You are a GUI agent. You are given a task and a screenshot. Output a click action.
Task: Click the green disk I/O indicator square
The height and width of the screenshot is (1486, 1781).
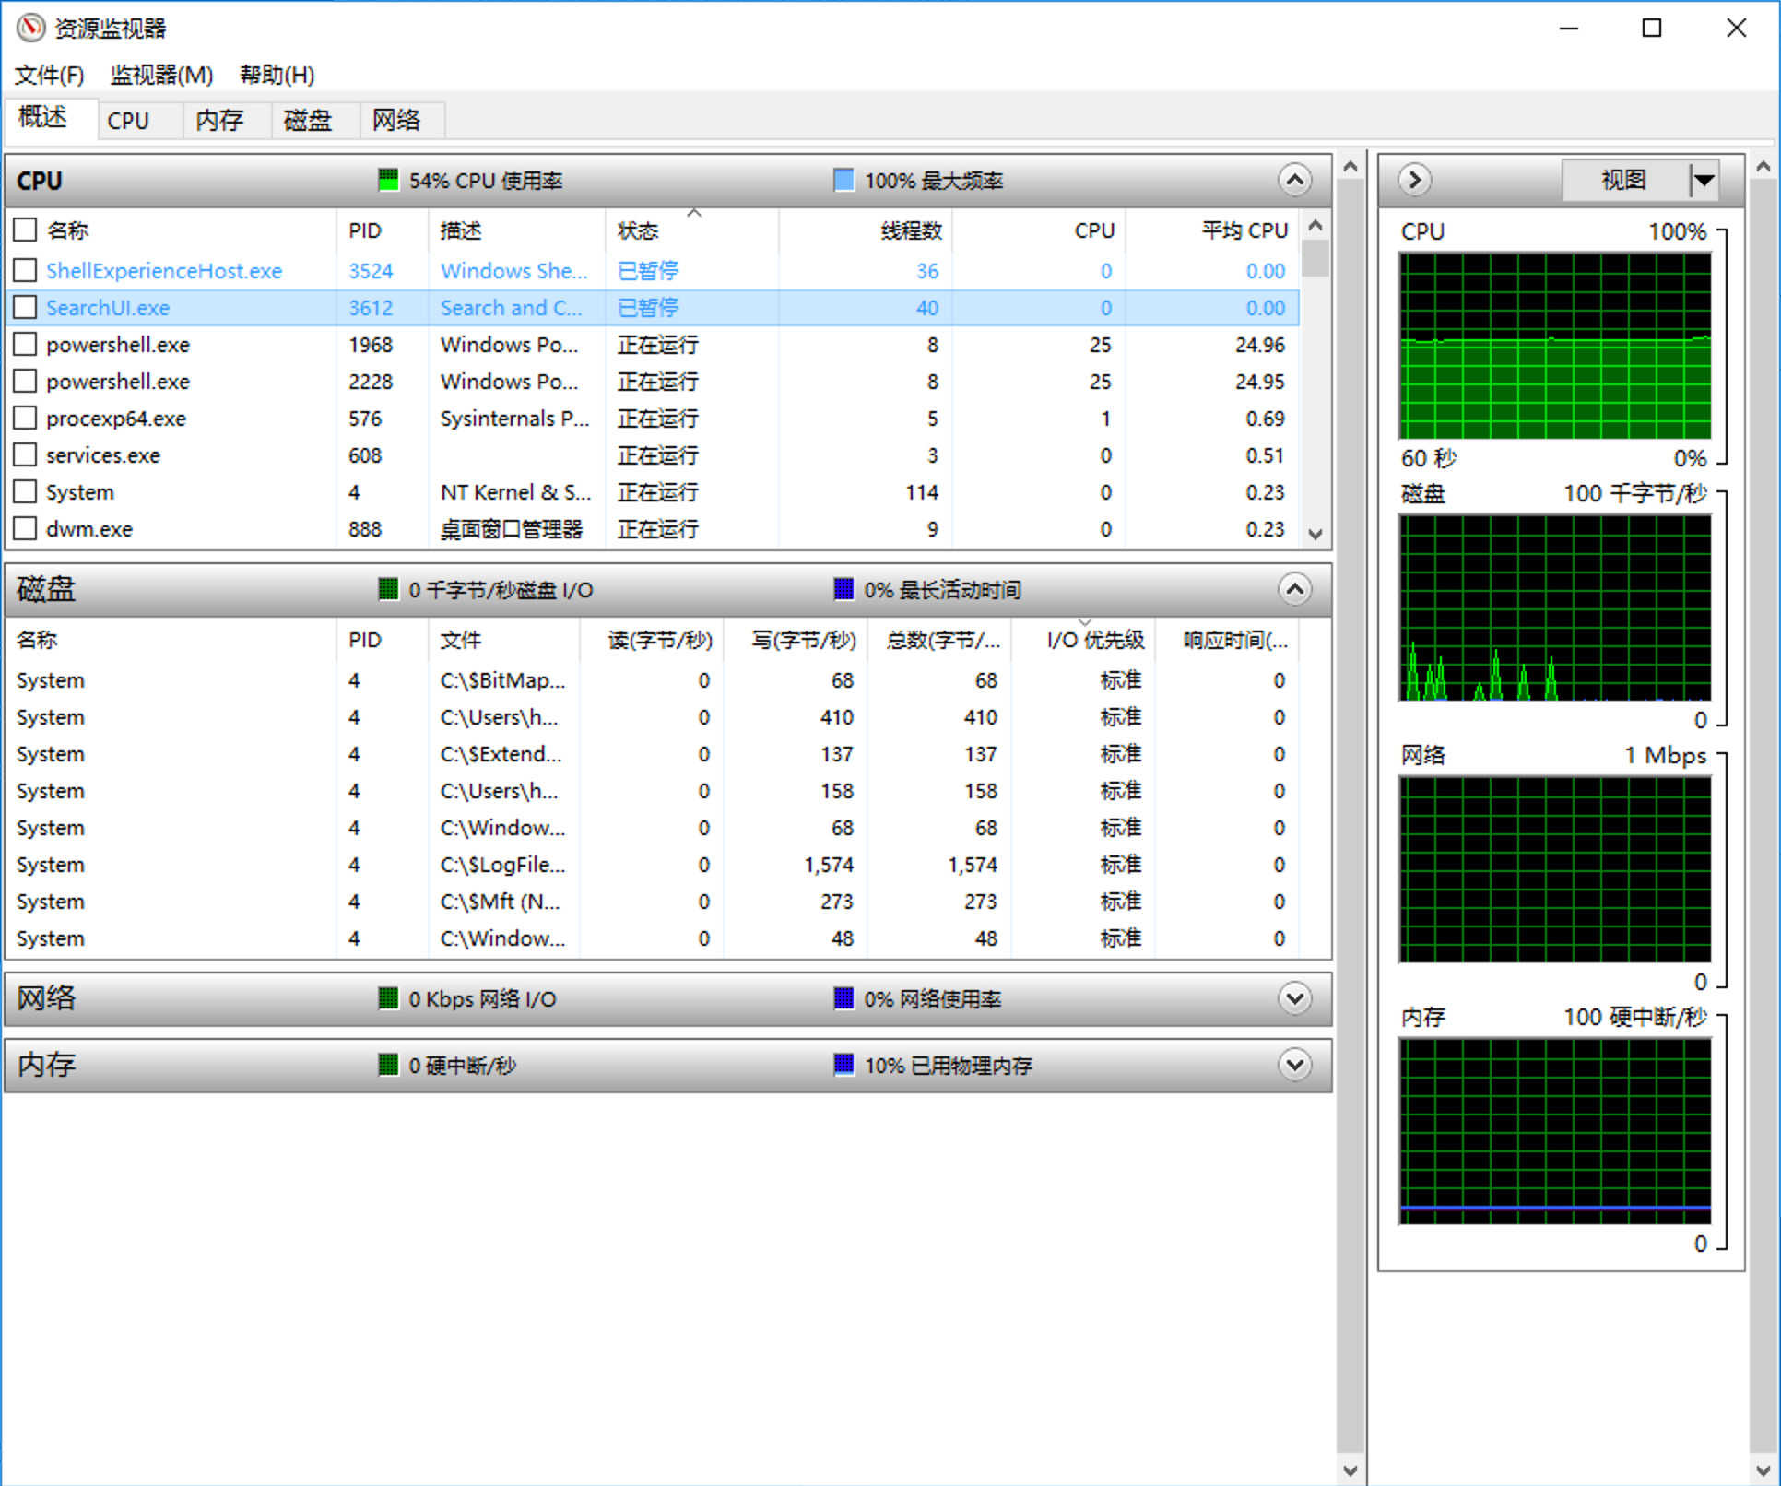[388, 589]
